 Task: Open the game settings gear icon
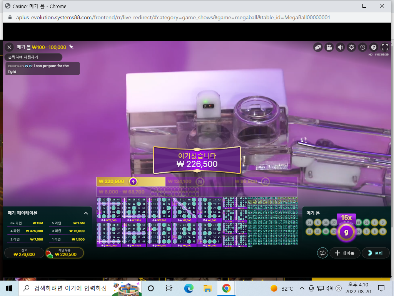(351, 47)
